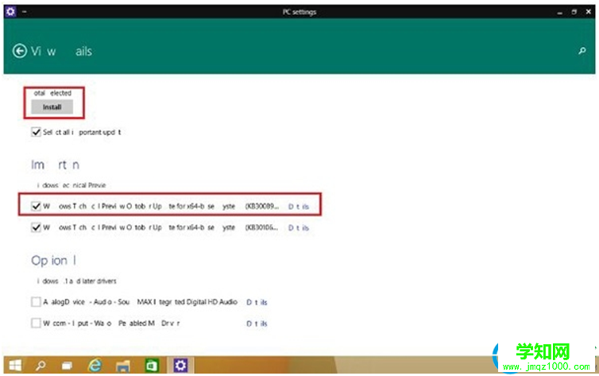
Task: Click the PC settings taskbar icon
Action: 180,366
